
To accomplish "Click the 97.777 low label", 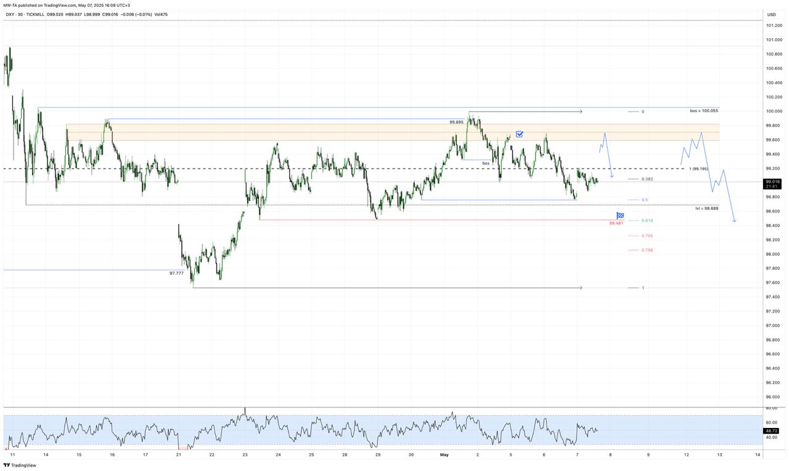I will point(176,273).
